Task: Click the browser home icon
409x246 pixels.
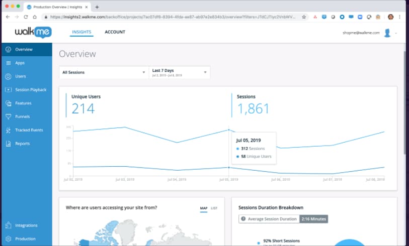Action: point(34,17)
